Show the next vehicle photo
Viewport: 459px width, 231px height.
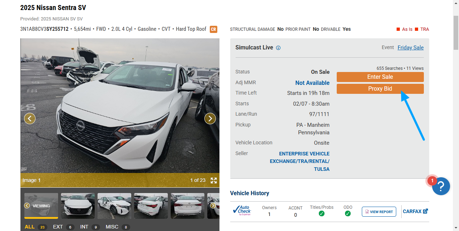tap(210, 118)
